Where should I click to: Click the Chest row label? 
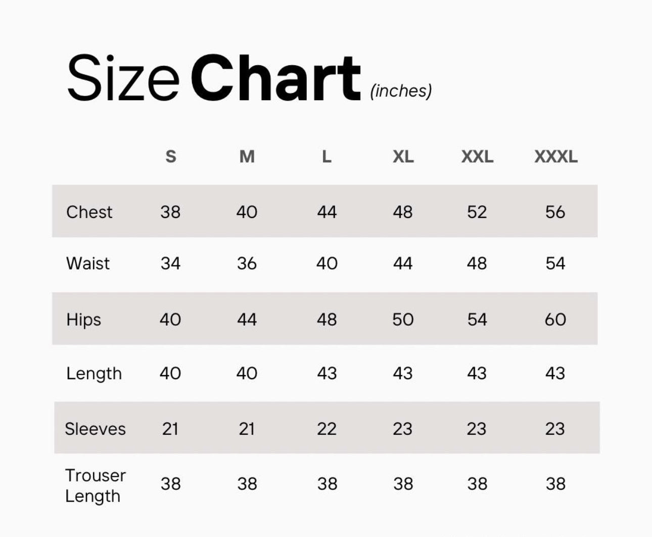(x=89, y=212)
